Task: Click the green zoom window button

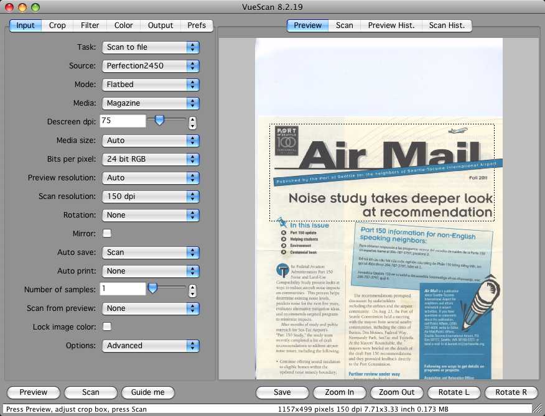Action: coord(35,7)
